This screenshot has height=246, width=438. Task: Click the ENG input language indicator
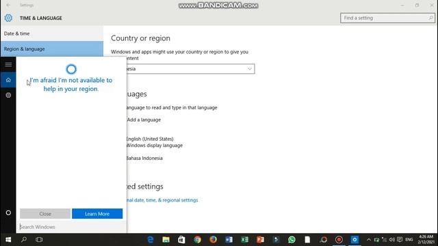point(409,240)
